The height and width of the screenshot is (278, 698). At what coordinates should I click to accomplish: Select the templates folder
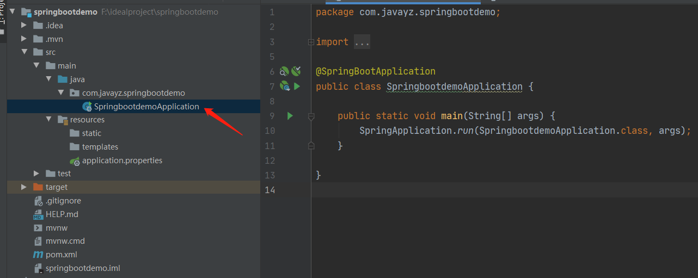pos(100,147)
